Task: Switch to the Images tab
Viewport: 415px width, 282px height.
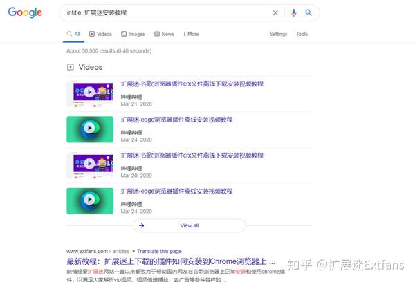Action: pos(133,34)
